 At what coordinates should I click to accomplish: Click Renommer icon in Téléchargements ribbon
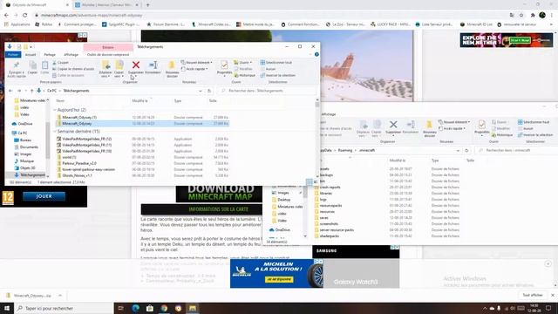[153, 65]
